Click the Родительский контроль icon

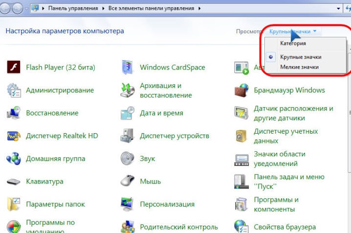pos(128,227)
